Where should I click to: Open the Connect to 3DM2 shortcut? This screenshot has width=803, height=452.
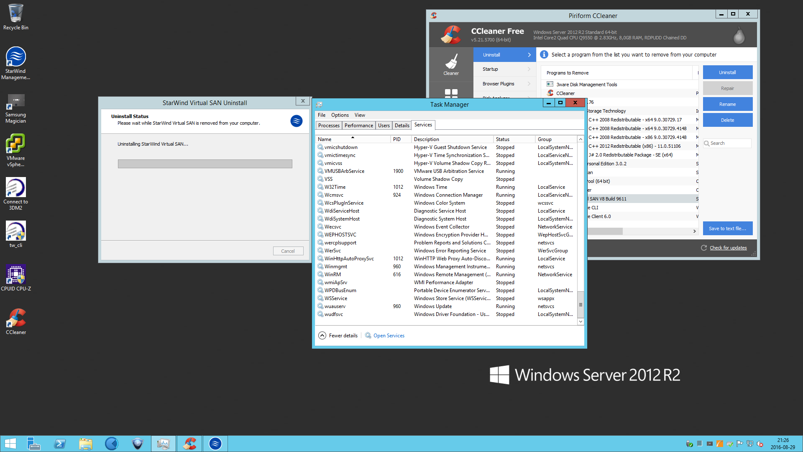tap(15, 193)
